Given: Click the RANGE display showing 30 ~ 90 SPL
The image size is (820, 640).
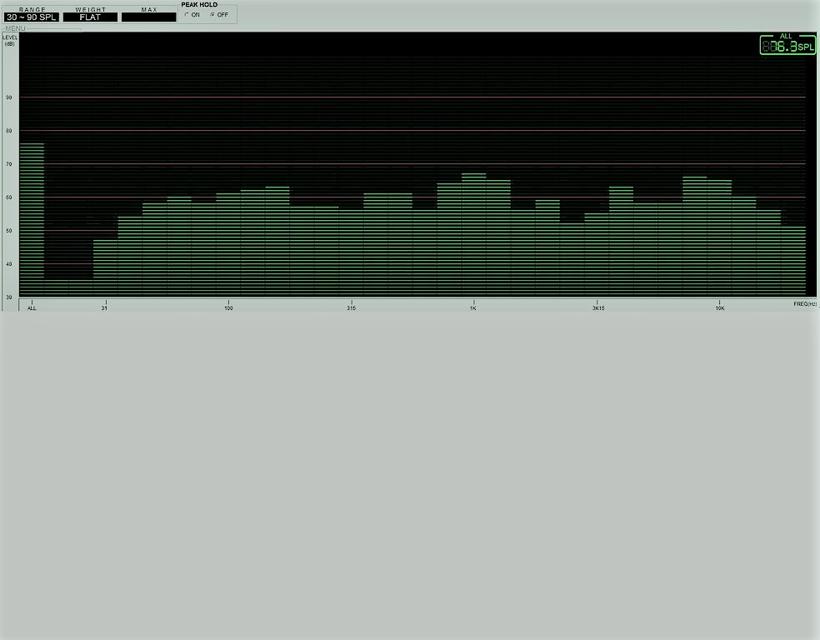Looking at the screenshot, I should pos(31,17).
